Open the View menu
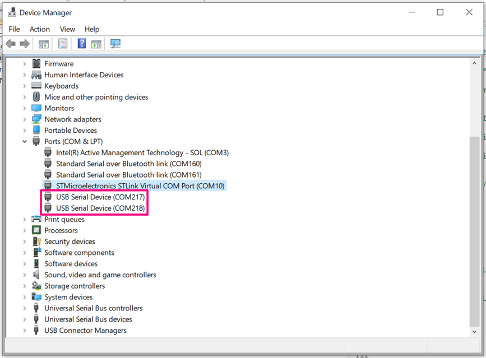The width and height of the screenshot is (486, 358). (67, 29)
